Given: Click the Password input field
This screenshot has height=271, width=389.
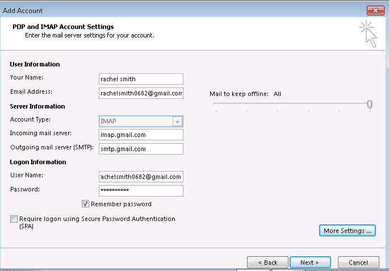Looking at the screenshot, I should click(141, 190).
